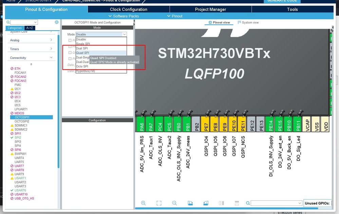Rotate the chip counter-clockwise
Image resolution: width=339 pixels, height=214 pixels.
[x=206, y=203]
